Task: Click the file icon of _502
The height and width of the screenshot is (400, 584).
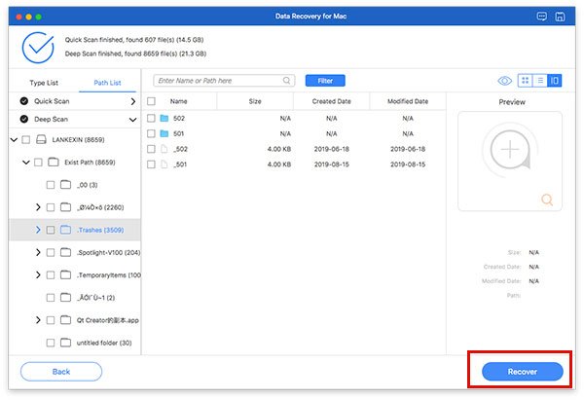Action: coord(164,149)
